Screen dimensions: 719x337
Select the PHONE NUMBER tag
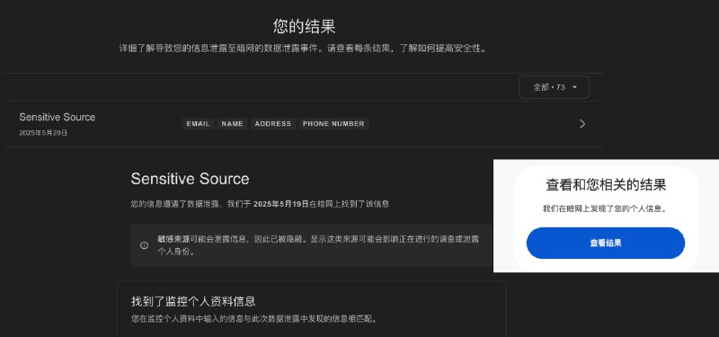point(333,124)
